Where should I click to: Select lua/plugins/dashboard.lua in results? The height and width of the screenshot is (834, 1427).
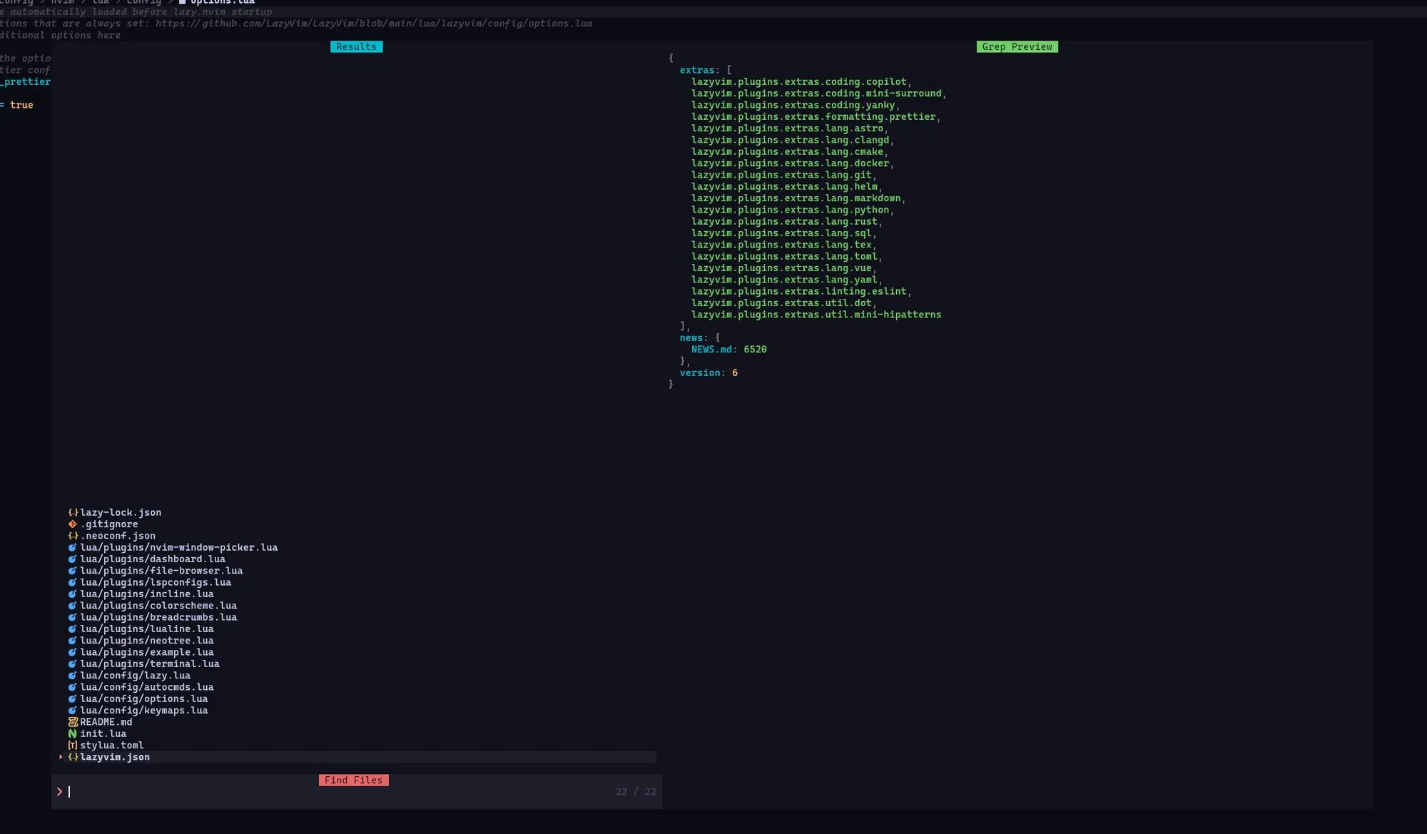point(153,559)
